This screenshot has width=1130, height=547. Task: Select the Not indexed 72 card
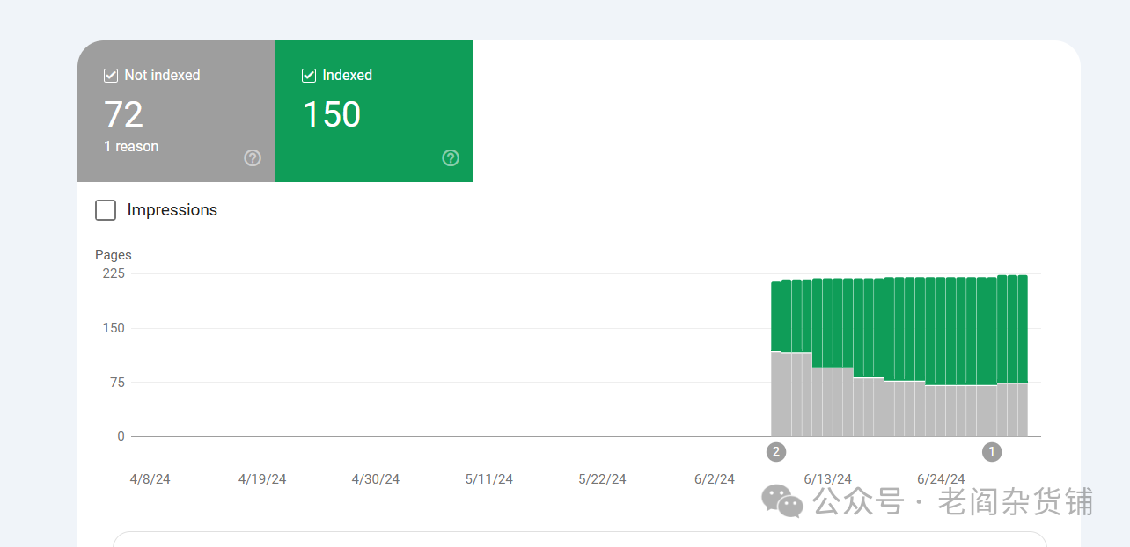[176, 111]
